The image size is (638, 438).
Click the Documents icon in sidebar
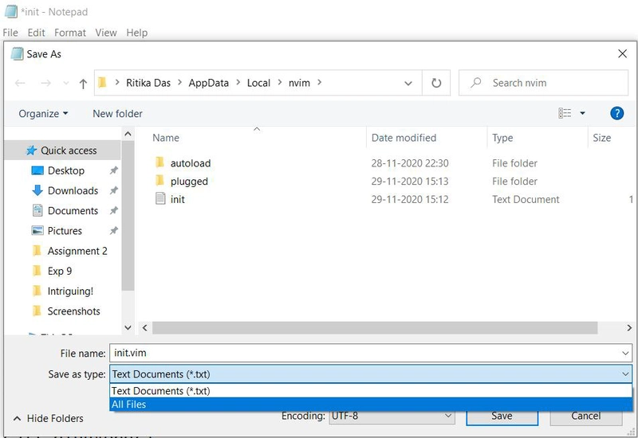37,210
